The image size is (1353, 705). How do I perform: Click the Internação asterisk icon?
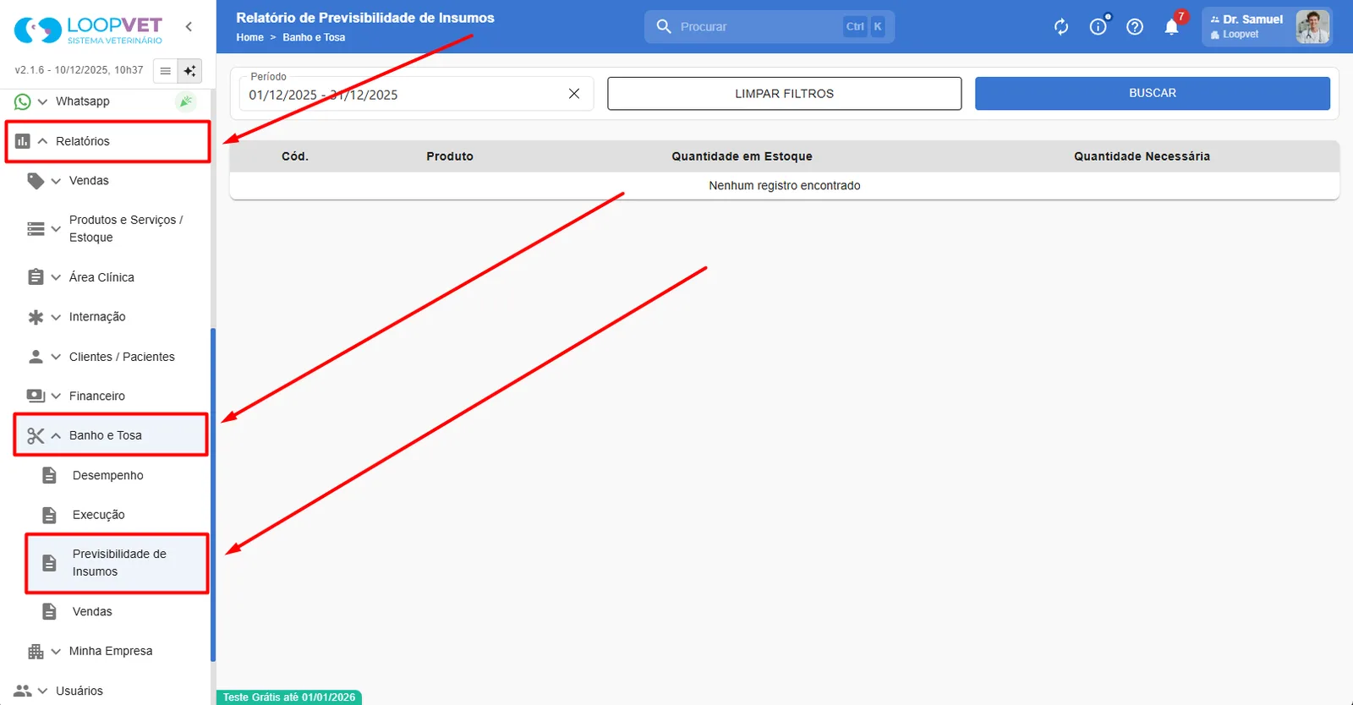tap(36, 317)
